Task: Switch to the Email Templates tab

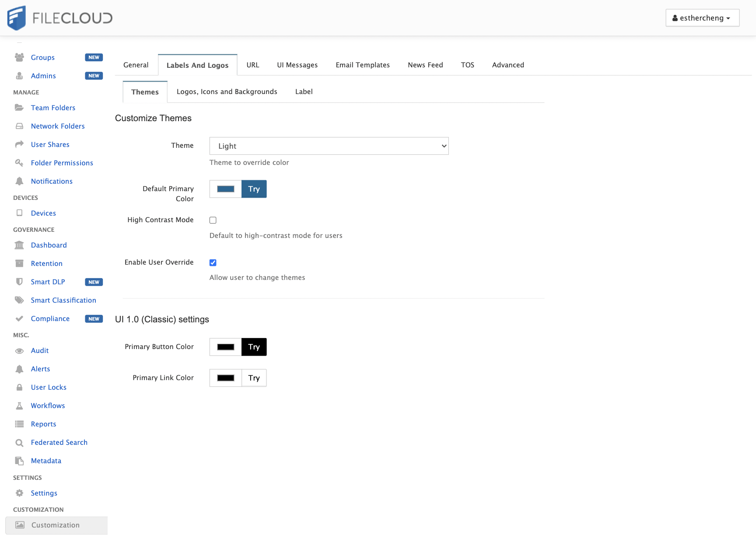Action: [x=363, y=65]
